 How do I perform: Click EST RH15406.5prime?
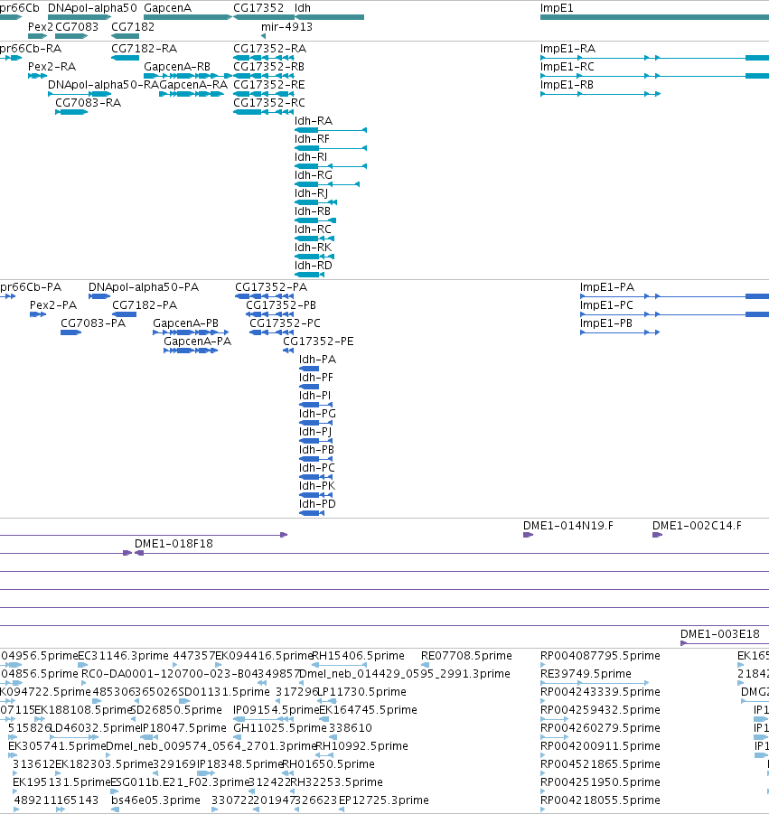(x=358, y=656)
